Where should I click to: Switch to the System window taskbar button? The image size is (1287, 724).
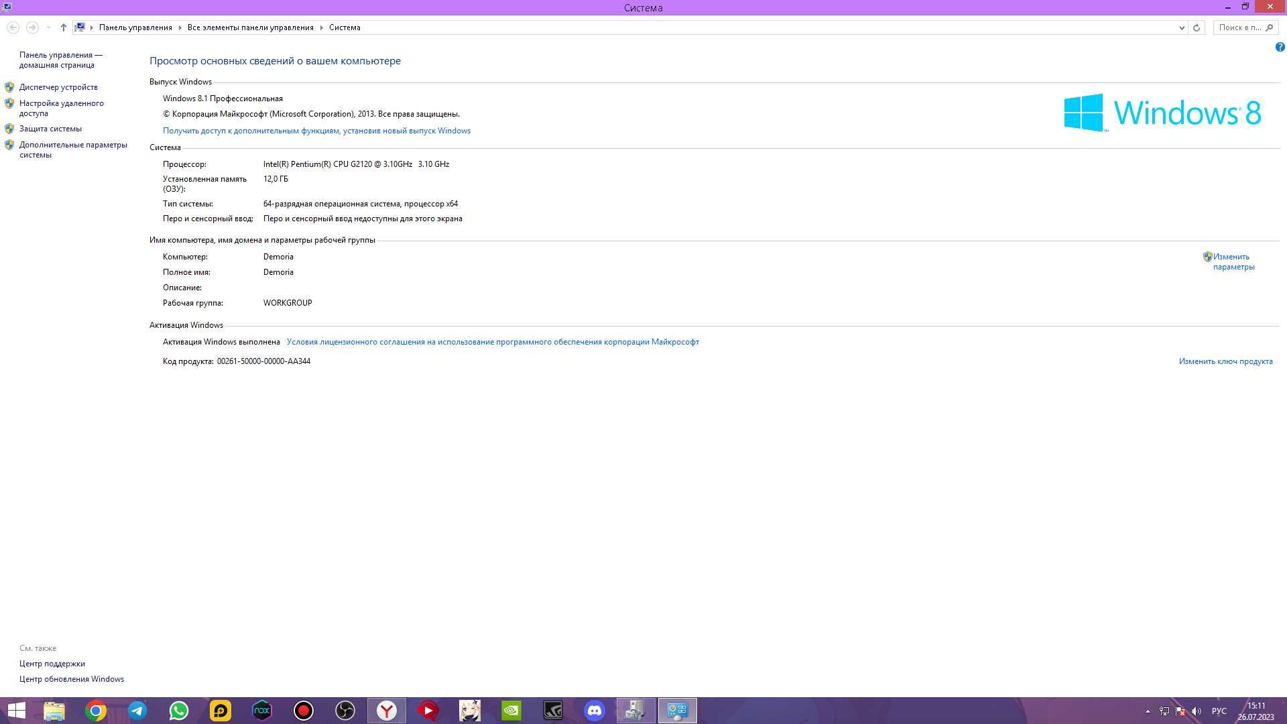point(678,711)
